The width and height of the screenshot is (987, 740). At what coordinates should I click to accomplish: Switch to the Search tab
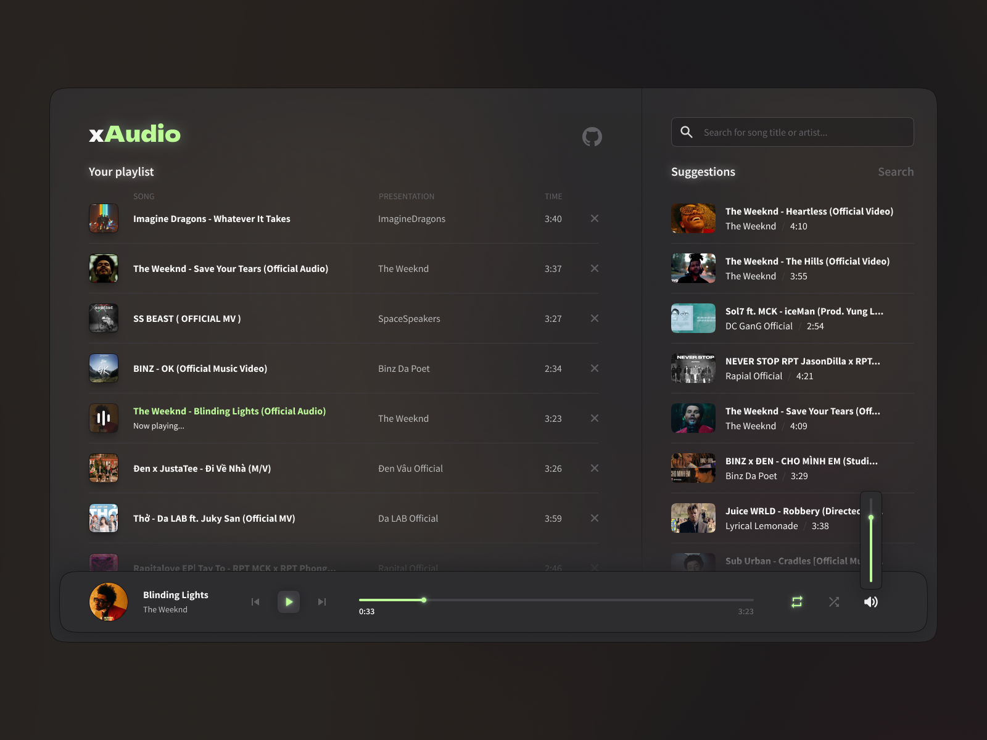[x=896, y=171]
